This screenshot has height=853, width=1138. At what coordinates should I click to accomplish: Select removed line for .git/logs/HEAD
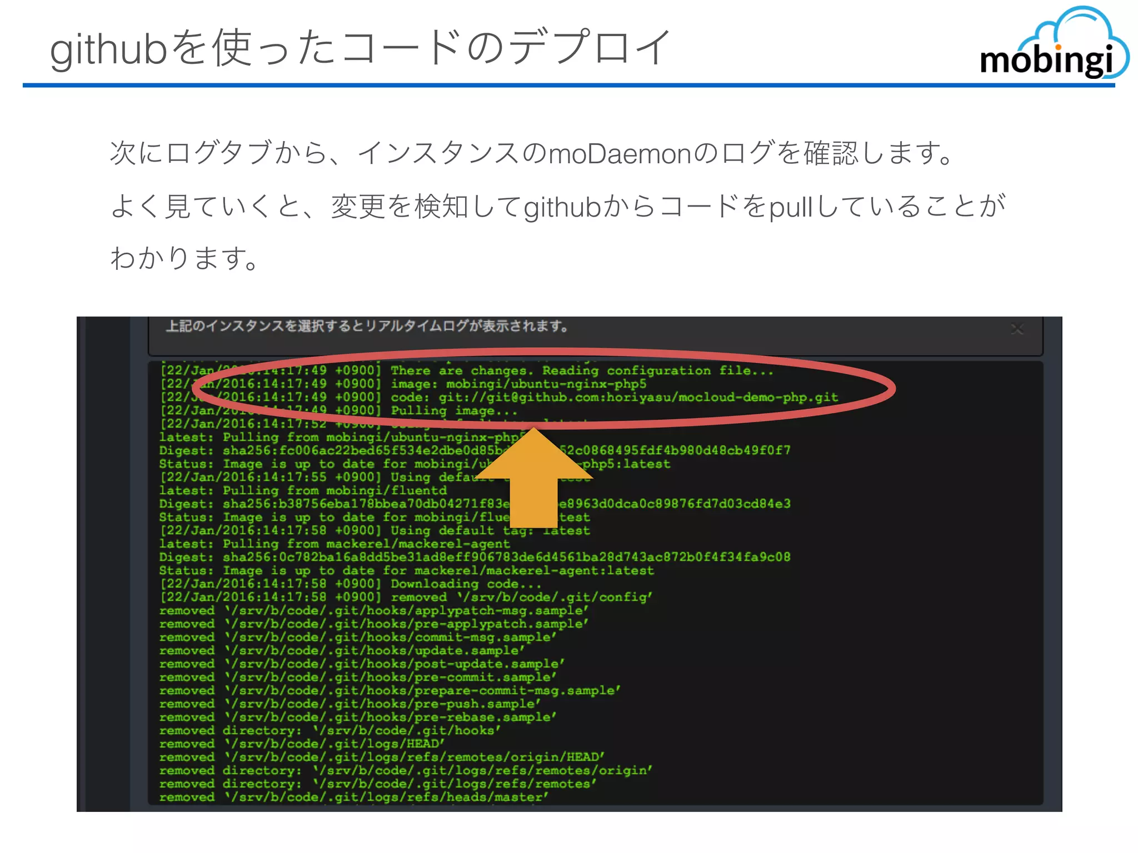click(x=302, y=744)
